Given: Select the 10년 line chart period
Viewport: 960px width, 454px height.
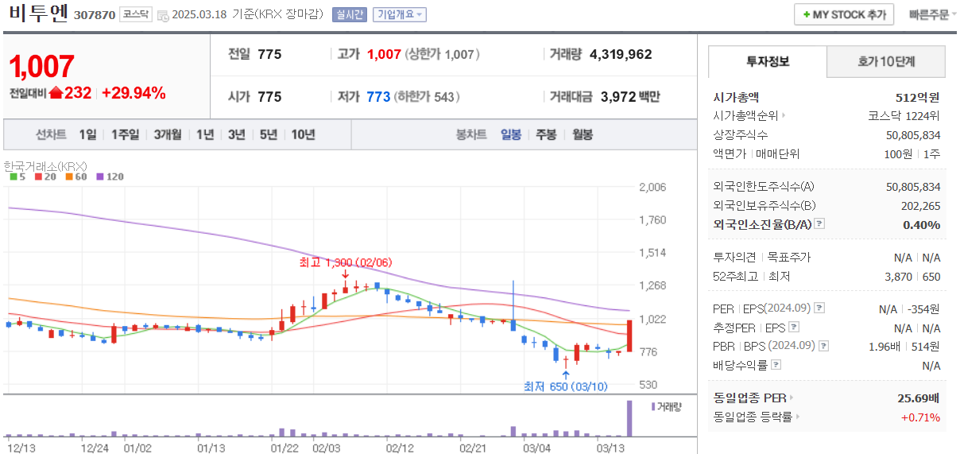Looking at the screenshot, I should click(x=303, y=134).
